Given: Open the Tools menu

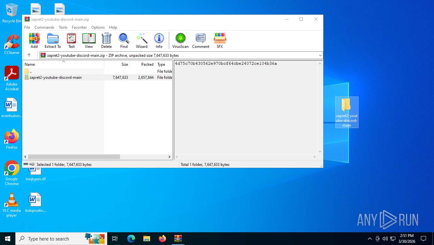Looking at the screenshot, I should (x=63, y=27).
